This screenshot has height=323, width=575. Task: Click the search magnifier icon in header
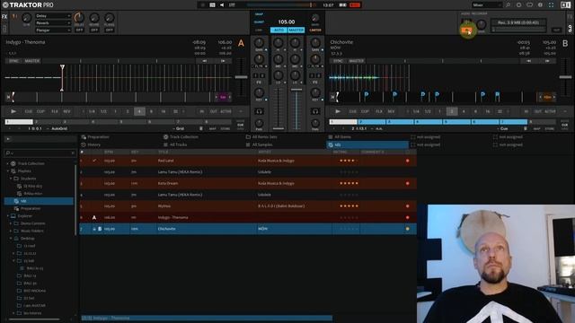click(509, 5)
